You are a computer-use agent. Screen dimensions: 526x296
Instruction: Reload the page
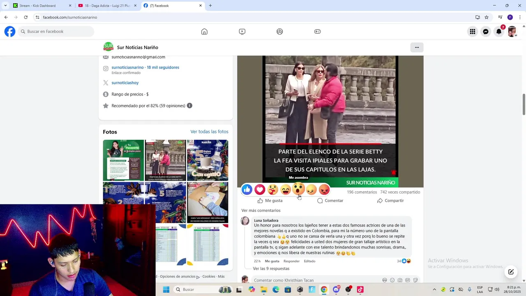25,17
